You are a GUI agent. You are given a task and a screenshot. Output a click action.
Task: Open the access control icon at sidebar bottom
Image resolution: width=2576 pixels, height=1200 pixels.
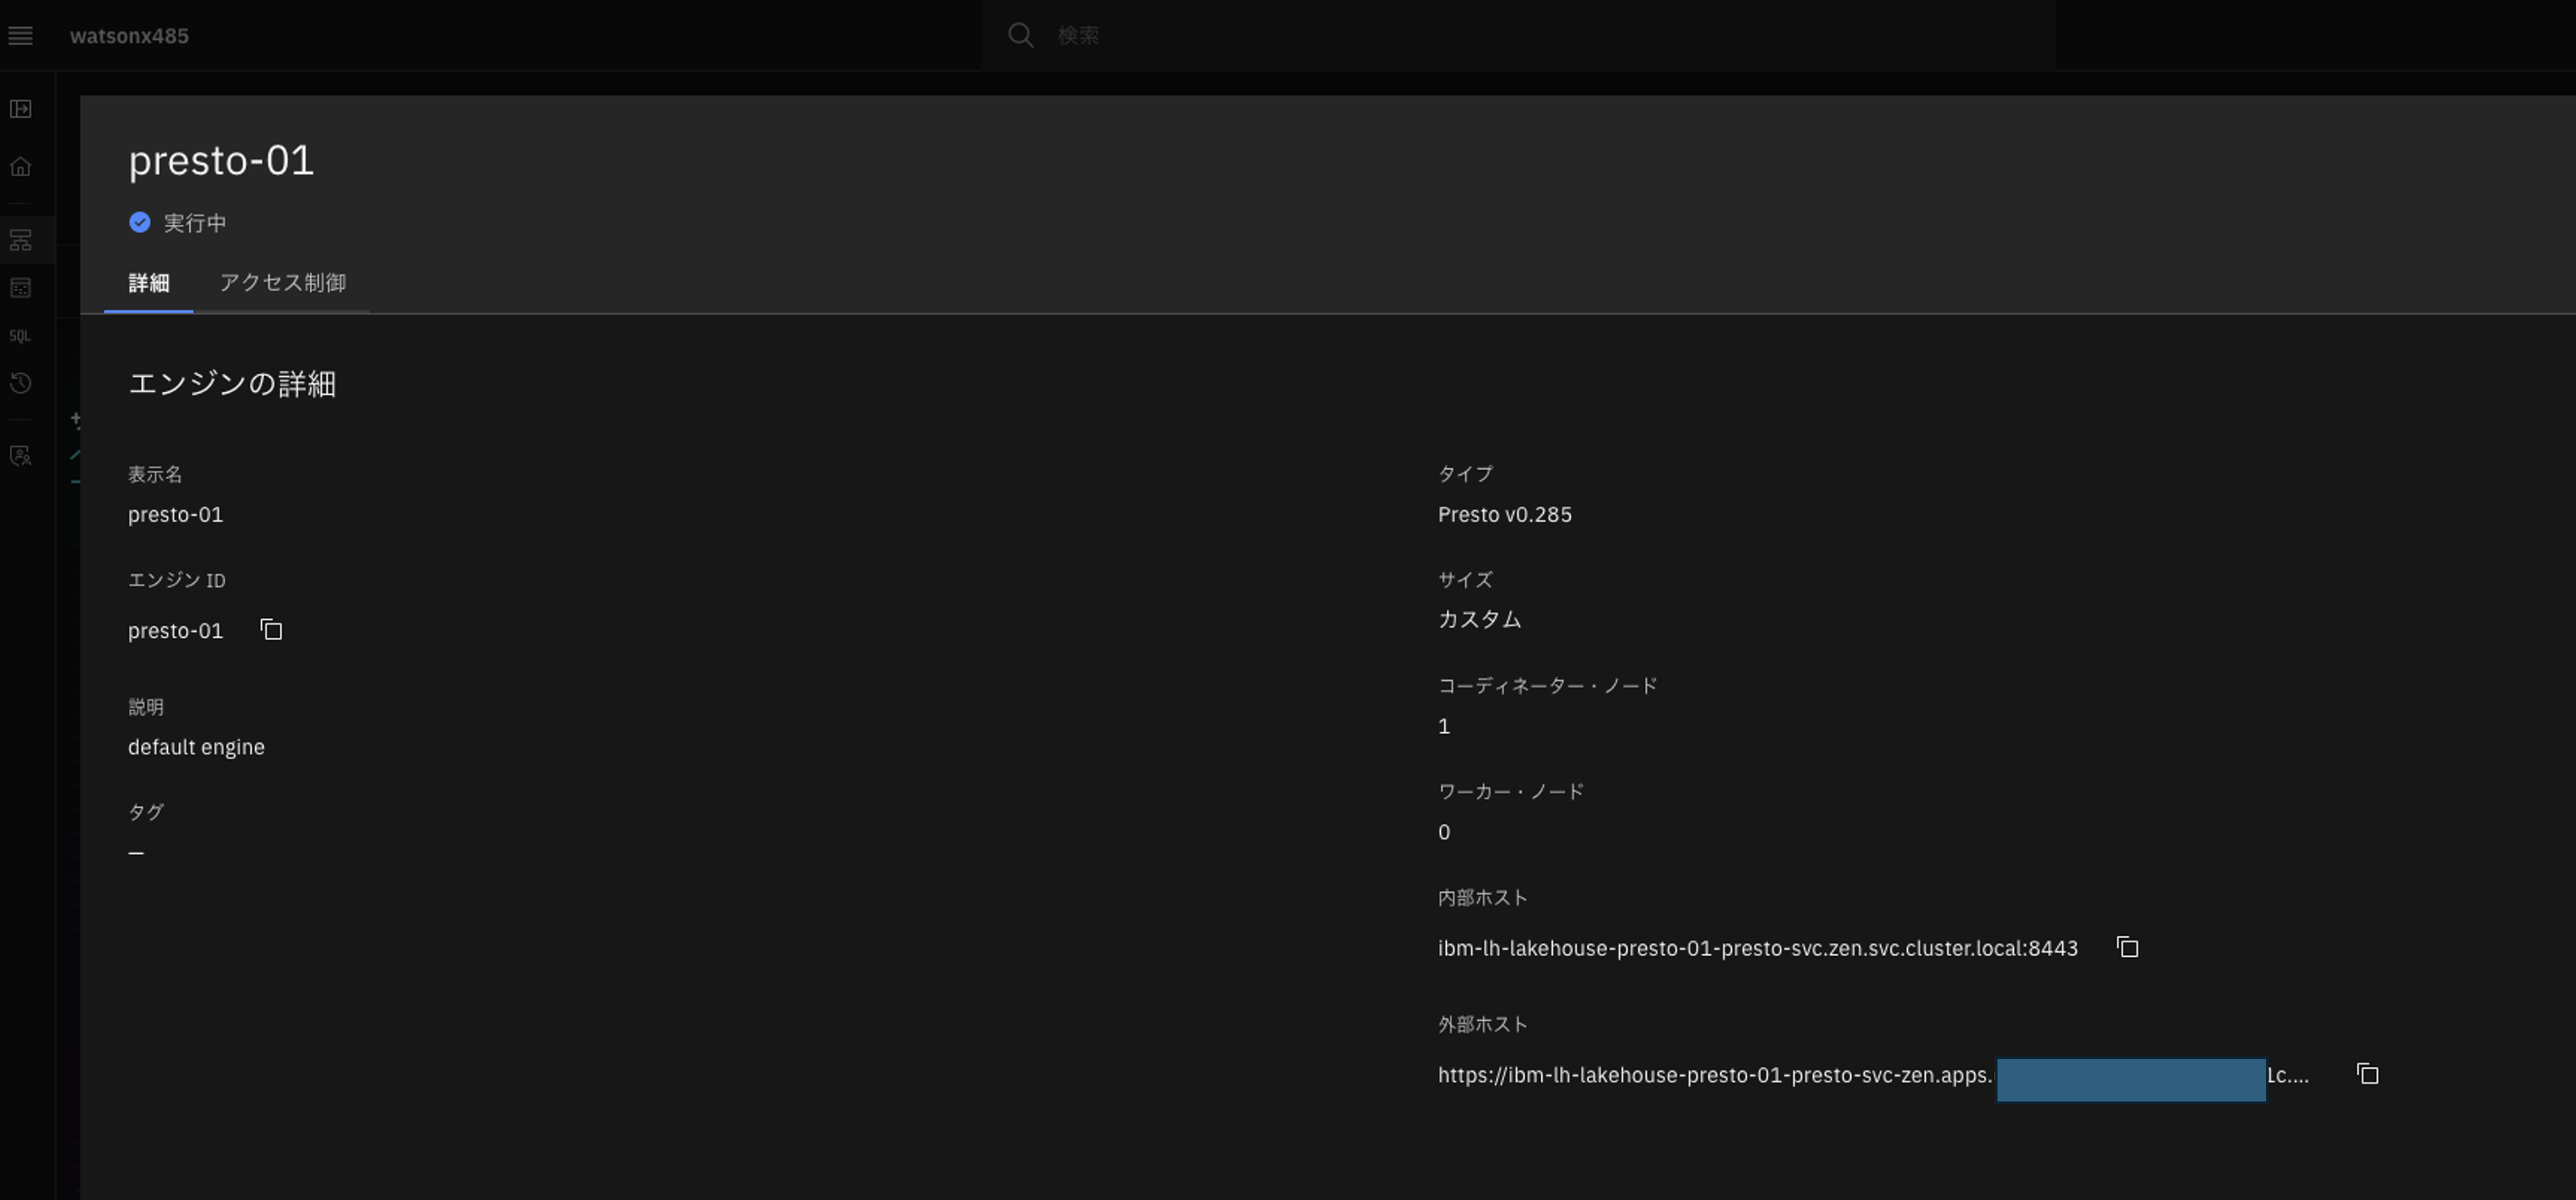21,456
